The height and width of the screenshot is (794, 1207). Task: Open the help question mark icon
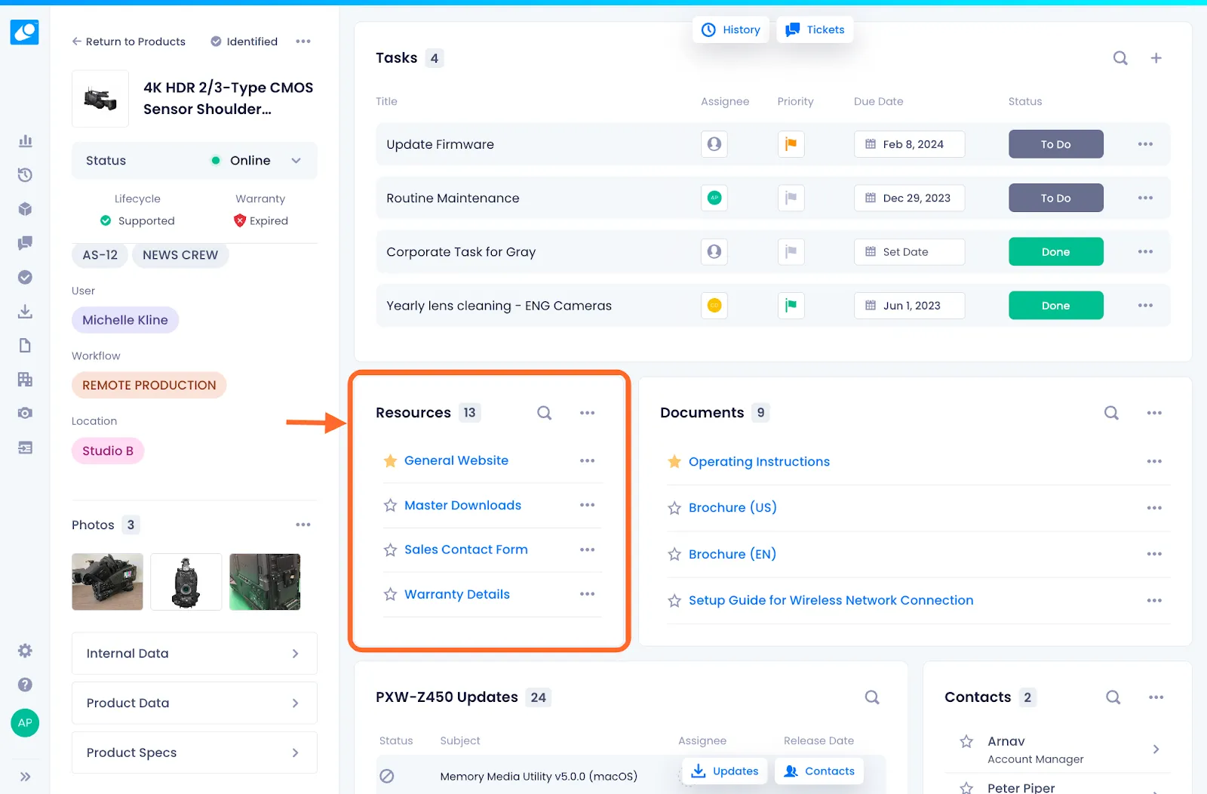click(x=25, y=685)
